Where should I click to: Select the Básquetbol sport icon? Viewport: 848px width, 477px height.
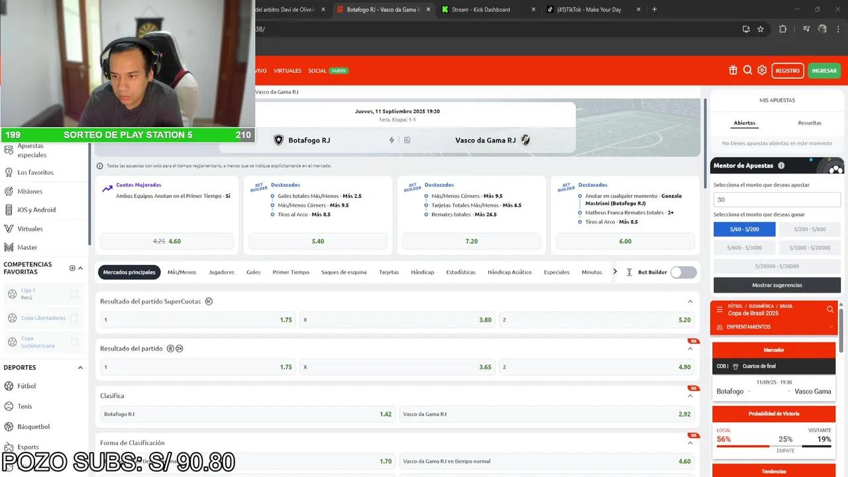tap(9, 427)
